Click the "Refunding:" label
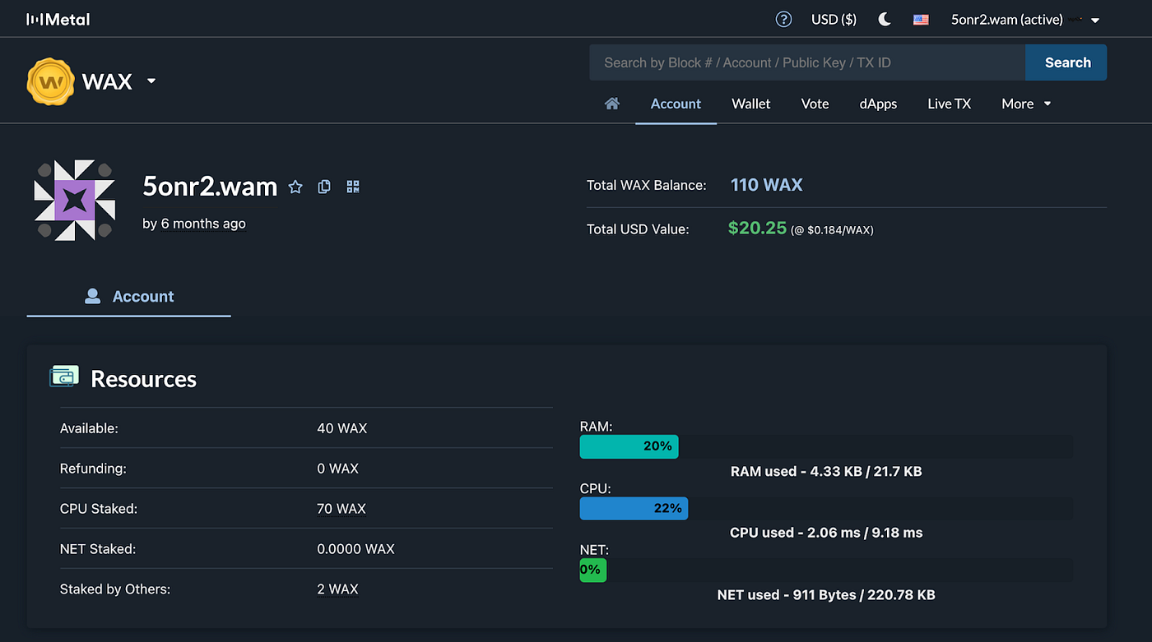Viewport: 1152px width, 642px height. click(x=94, y=469)
